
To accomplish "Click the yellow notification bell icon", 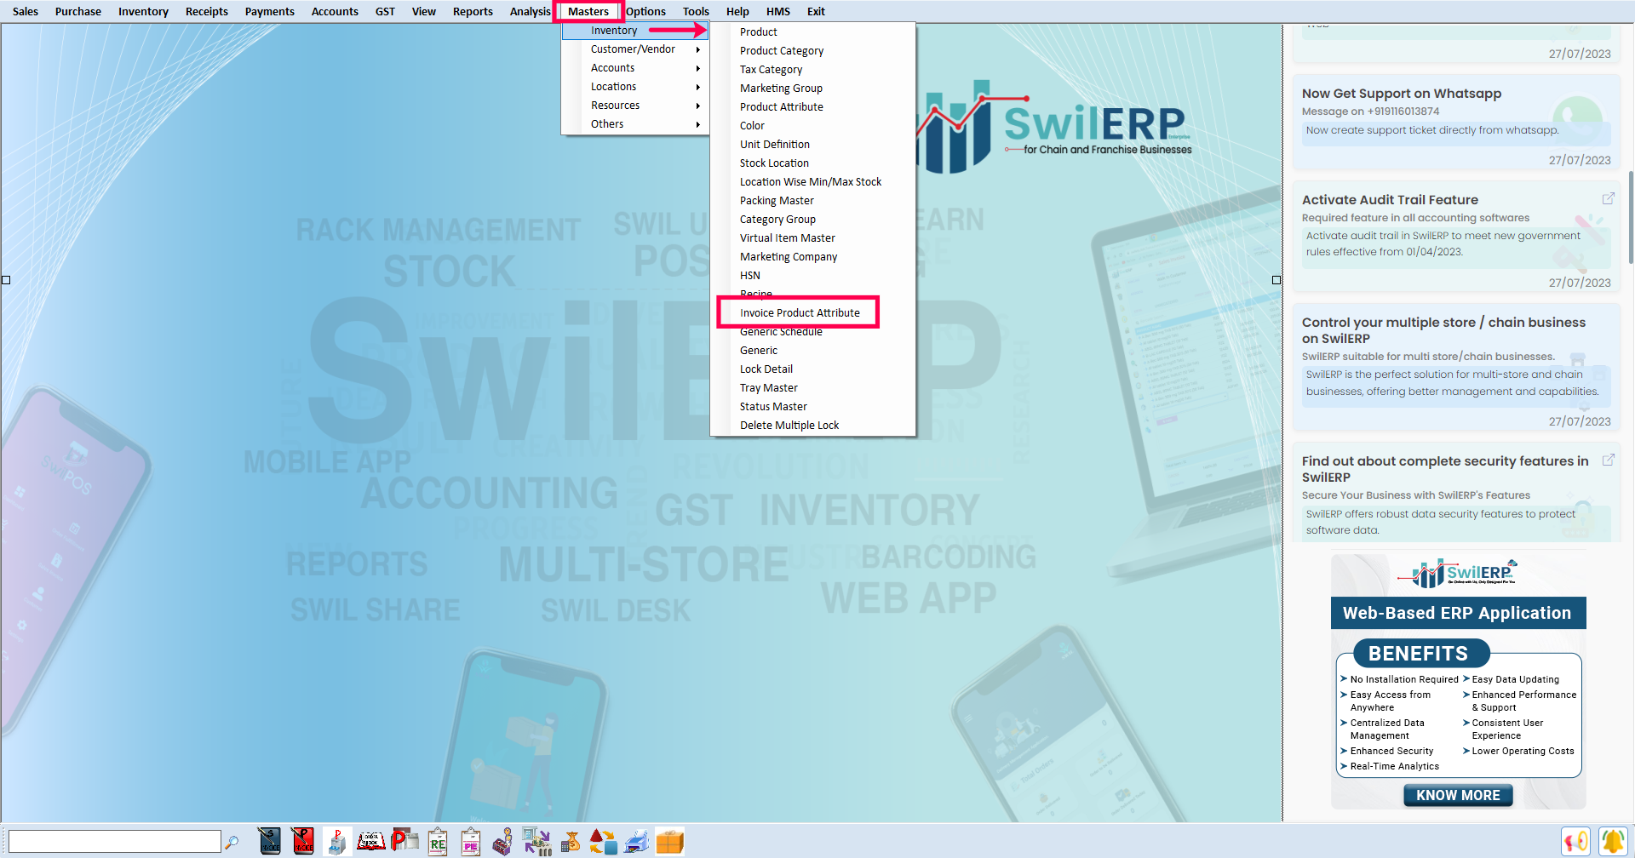I will [1612, 841].
